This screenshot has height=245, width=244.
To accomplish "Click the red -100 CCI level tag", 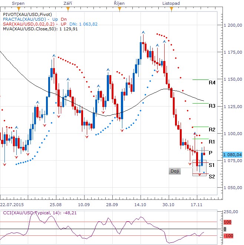I will click(228, 236).
